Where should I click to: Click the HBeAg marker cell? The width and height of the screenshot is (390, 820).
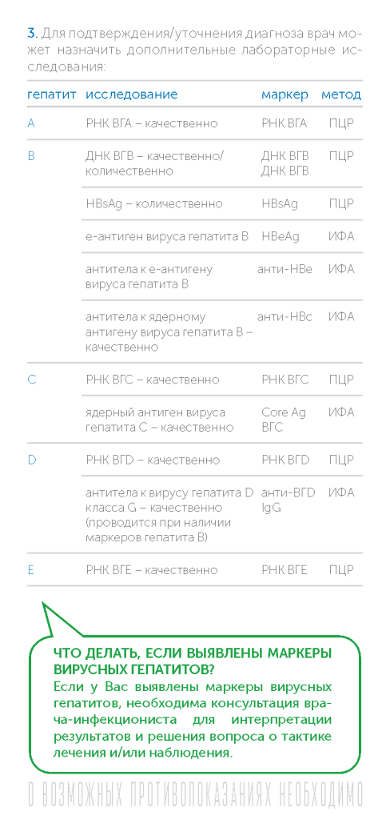point(281,236)
